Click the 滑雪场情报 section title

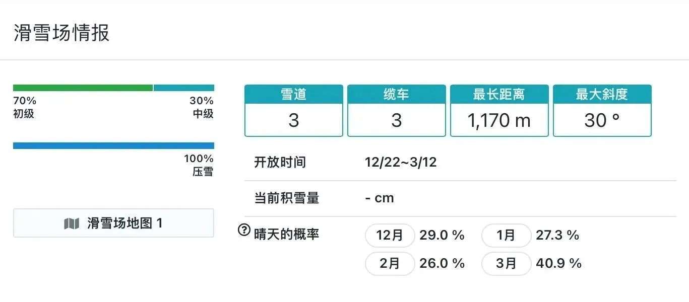(x=61, y=33)
